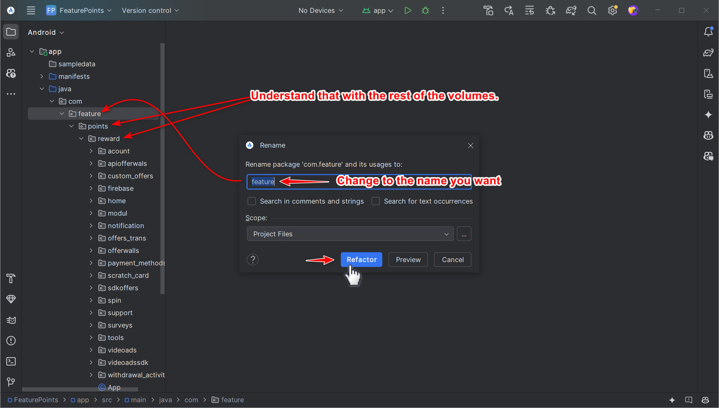Screen dimensions: 719x408
Task: Enable Search in comments and strings
Action: coord(252,202)
